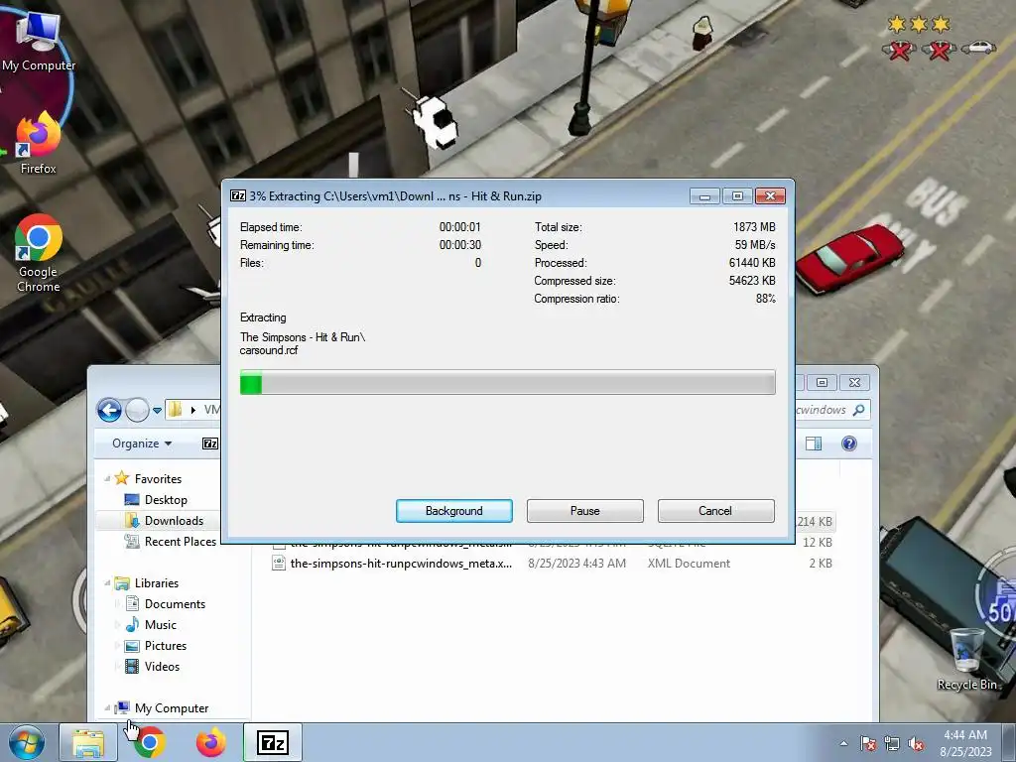
Task: Open Action Center flag icon
Action: 867,743
